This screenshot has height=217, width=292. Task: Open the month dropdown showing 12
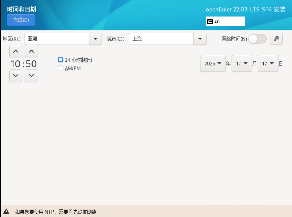point(242,63)
